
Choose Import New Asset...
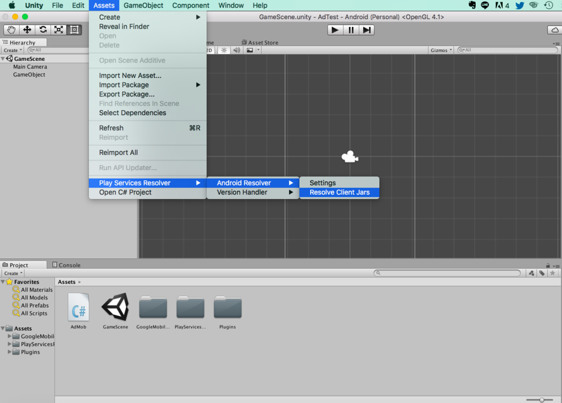coord(148,76)
